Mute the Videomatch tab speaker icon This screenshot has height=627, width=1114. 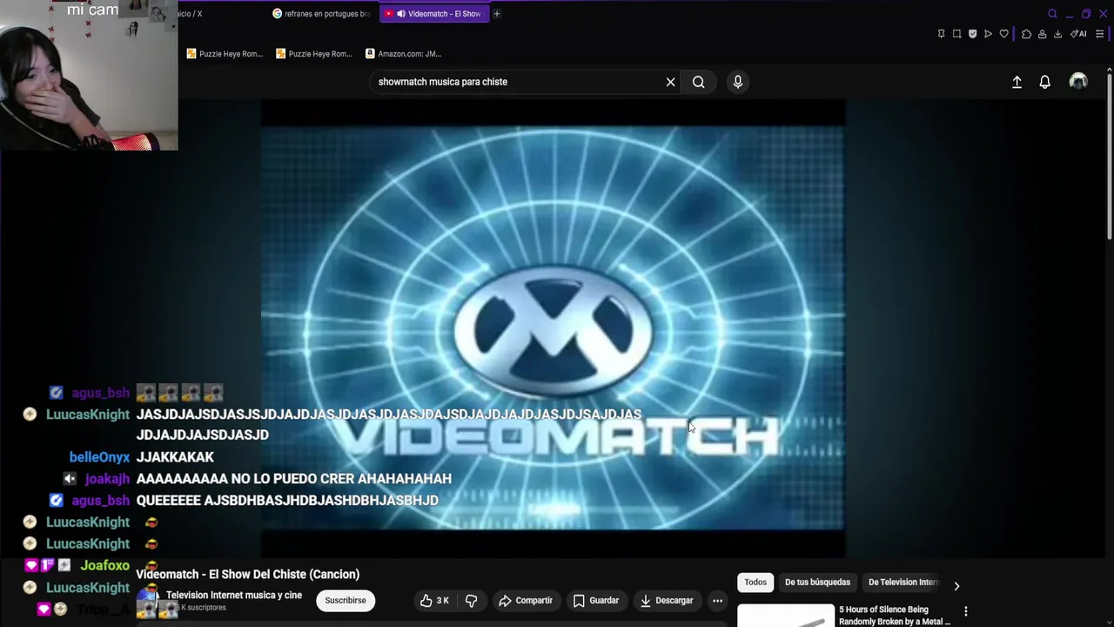[x=400, y=14]
